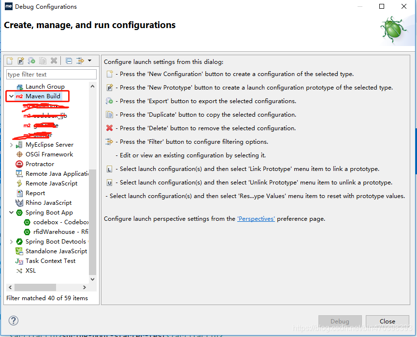Click the Remote Java Application icon

[x=19, y=174]
